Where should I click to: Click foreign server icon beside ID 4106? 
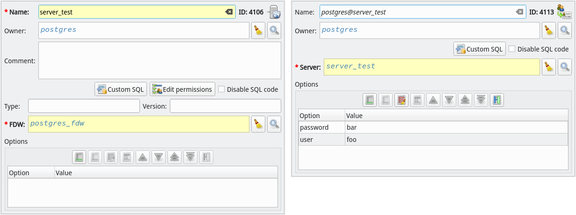click(274, 12)
